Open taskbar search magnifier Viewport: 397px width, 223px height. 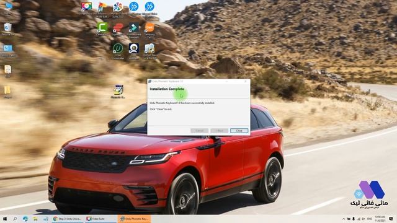coord(15,219)
